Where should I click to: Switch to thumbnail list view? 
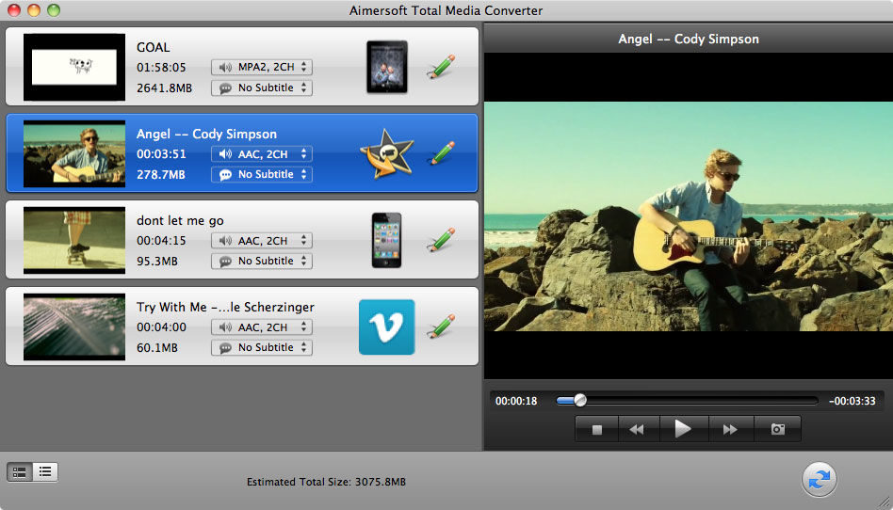tap(20, 471)
